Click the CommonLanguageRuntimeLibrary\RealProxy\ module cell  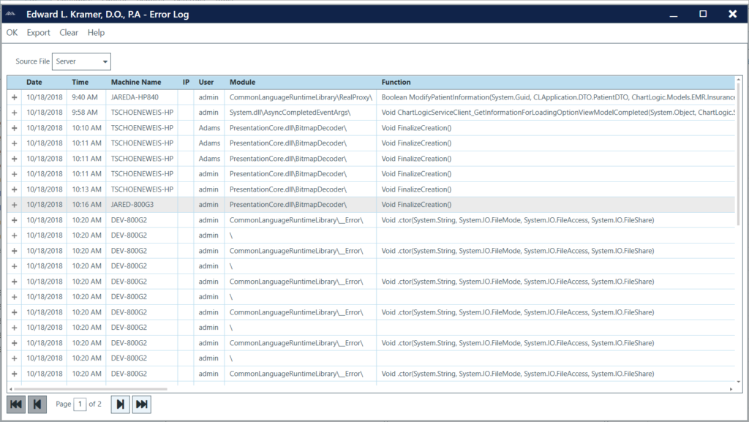pyautogui.click(x=301, y=97)
